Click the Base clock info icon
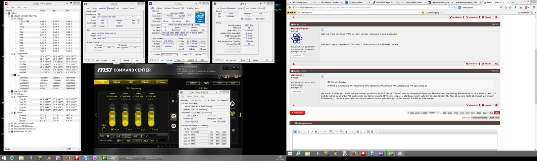This screenshot has width=537, height=161. pos(118,141)
